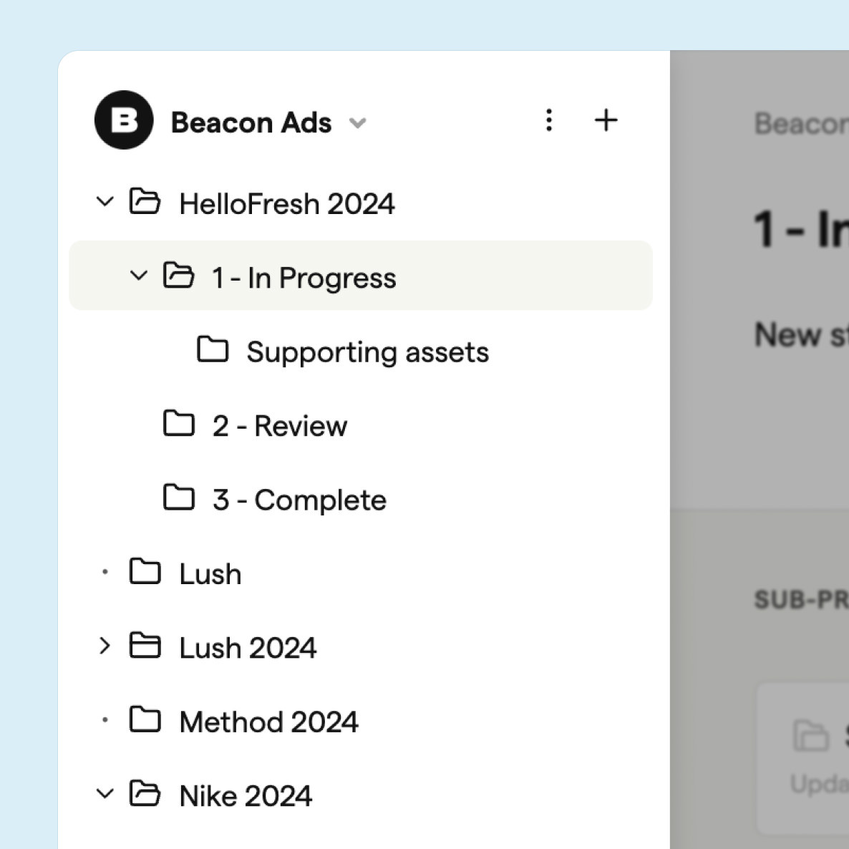Click the Supporting assets folder icon

[x=213, y=350]
